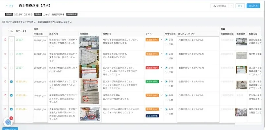Click trash icon on 持込禁止物品 row
This screenshot has height=130, width=265.
click(5, 54)
